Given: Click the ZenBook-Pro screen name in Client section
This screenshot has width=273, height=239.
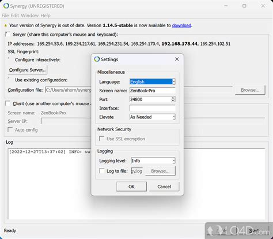Looking at the screenshot, I should coord(53,113).
